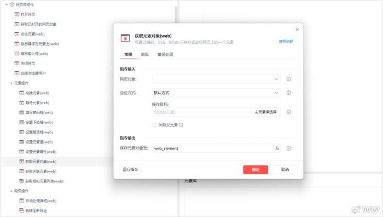The width and height of the screenshot is (383, 217).
Task: Click the red 确定 button
Action: point(256,169)
